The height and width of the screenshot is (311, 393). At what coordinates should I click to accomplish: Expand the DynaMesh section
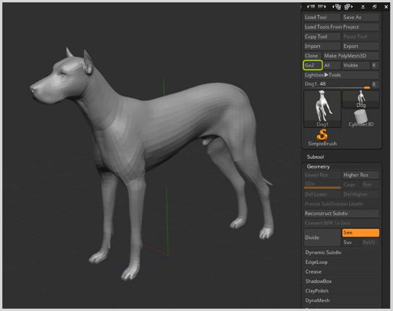[318, 300]
